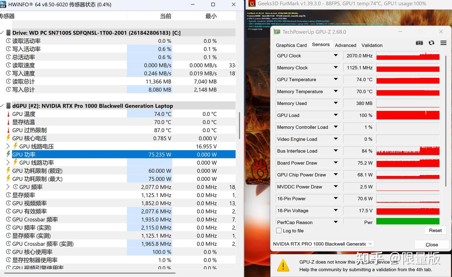This screenshot has height=277, width=452.
Task: Click the lightning icon beside GPU 功耗限制 (额定)
Action: pos(8,171)
